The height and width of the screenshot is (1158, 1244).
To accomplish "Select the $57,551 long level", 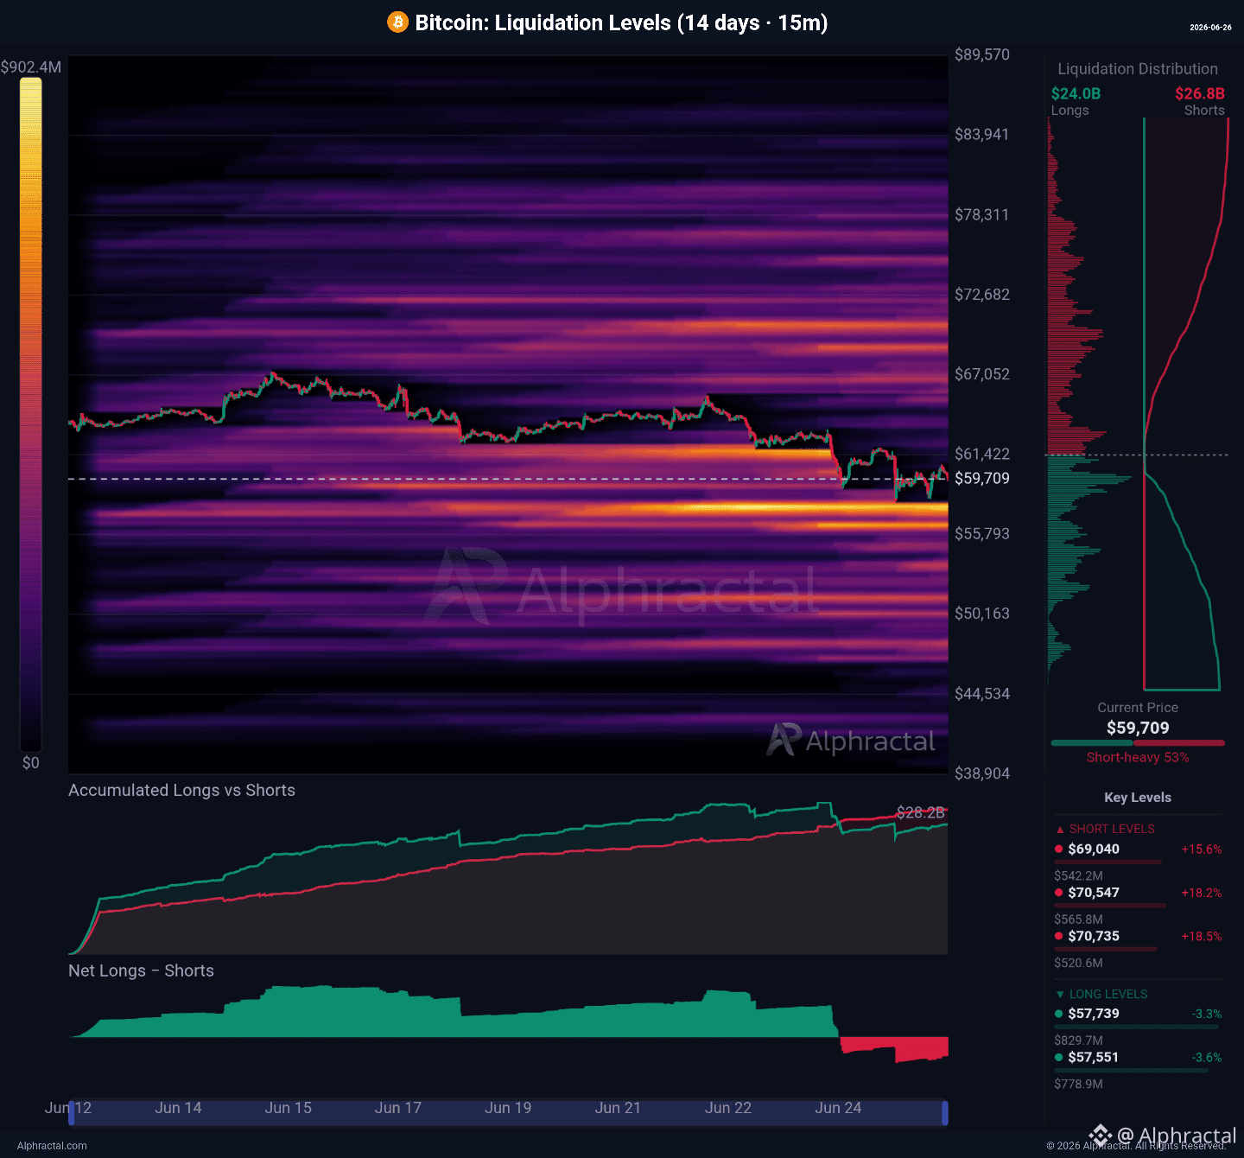I will tap(1094, 1057).
